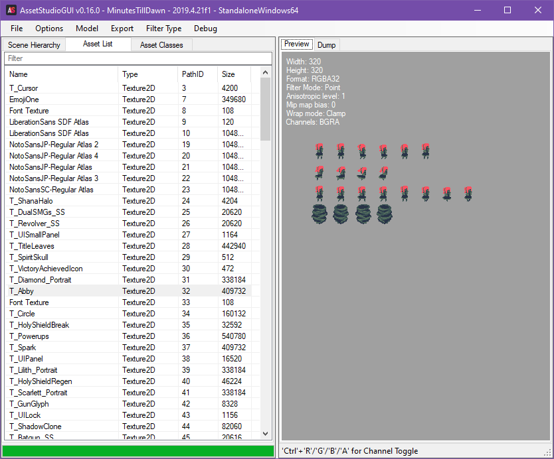This screenshot has height=459, width=554.
Task: Open the Options menu
Action: click(49, 29)
